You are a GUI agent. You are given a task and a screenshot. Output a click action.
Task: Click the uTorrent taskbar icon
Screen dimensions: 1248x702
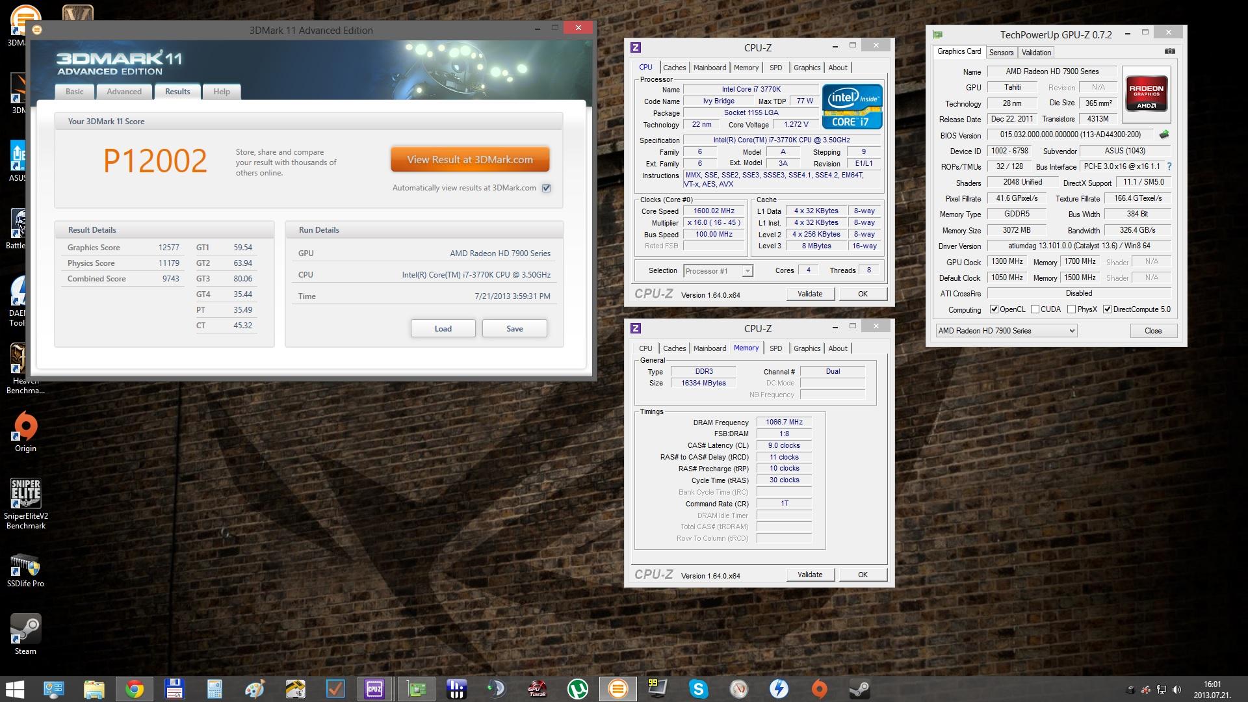click(577, 688)
